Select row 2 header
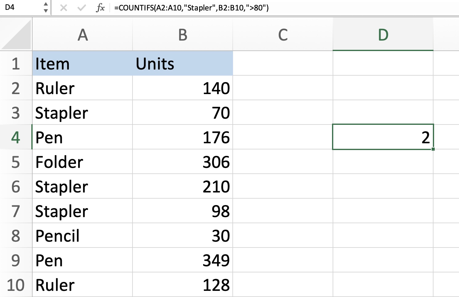Screen dimensions: 459x297 (x=16, y=88)
